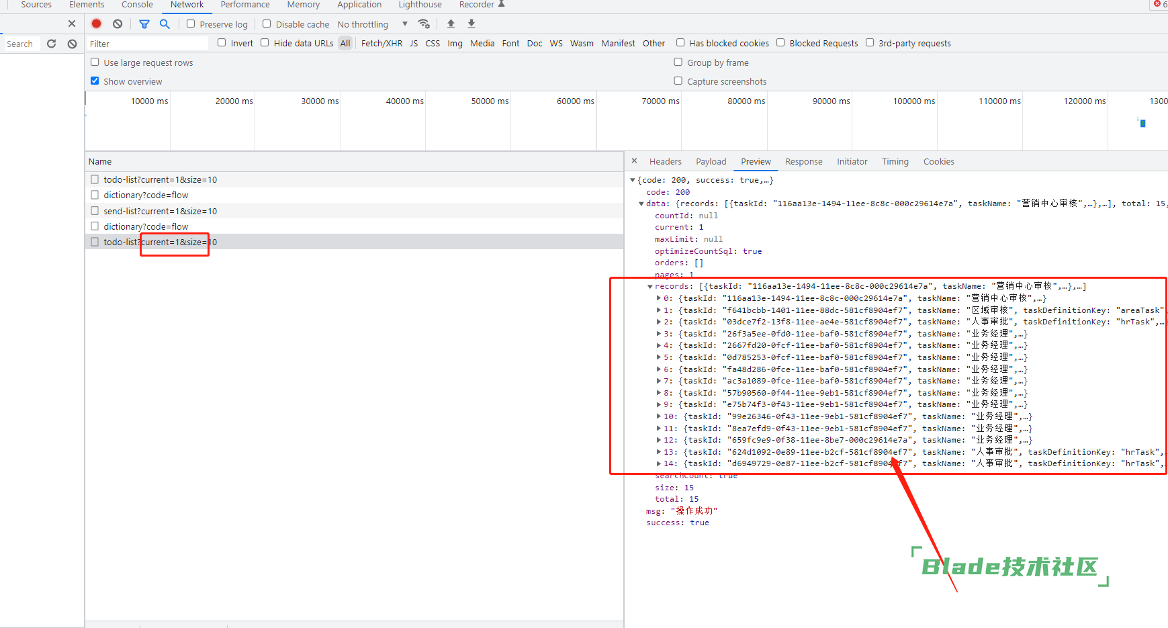Open network conditions wifi icon

click(x=424, y=24)
